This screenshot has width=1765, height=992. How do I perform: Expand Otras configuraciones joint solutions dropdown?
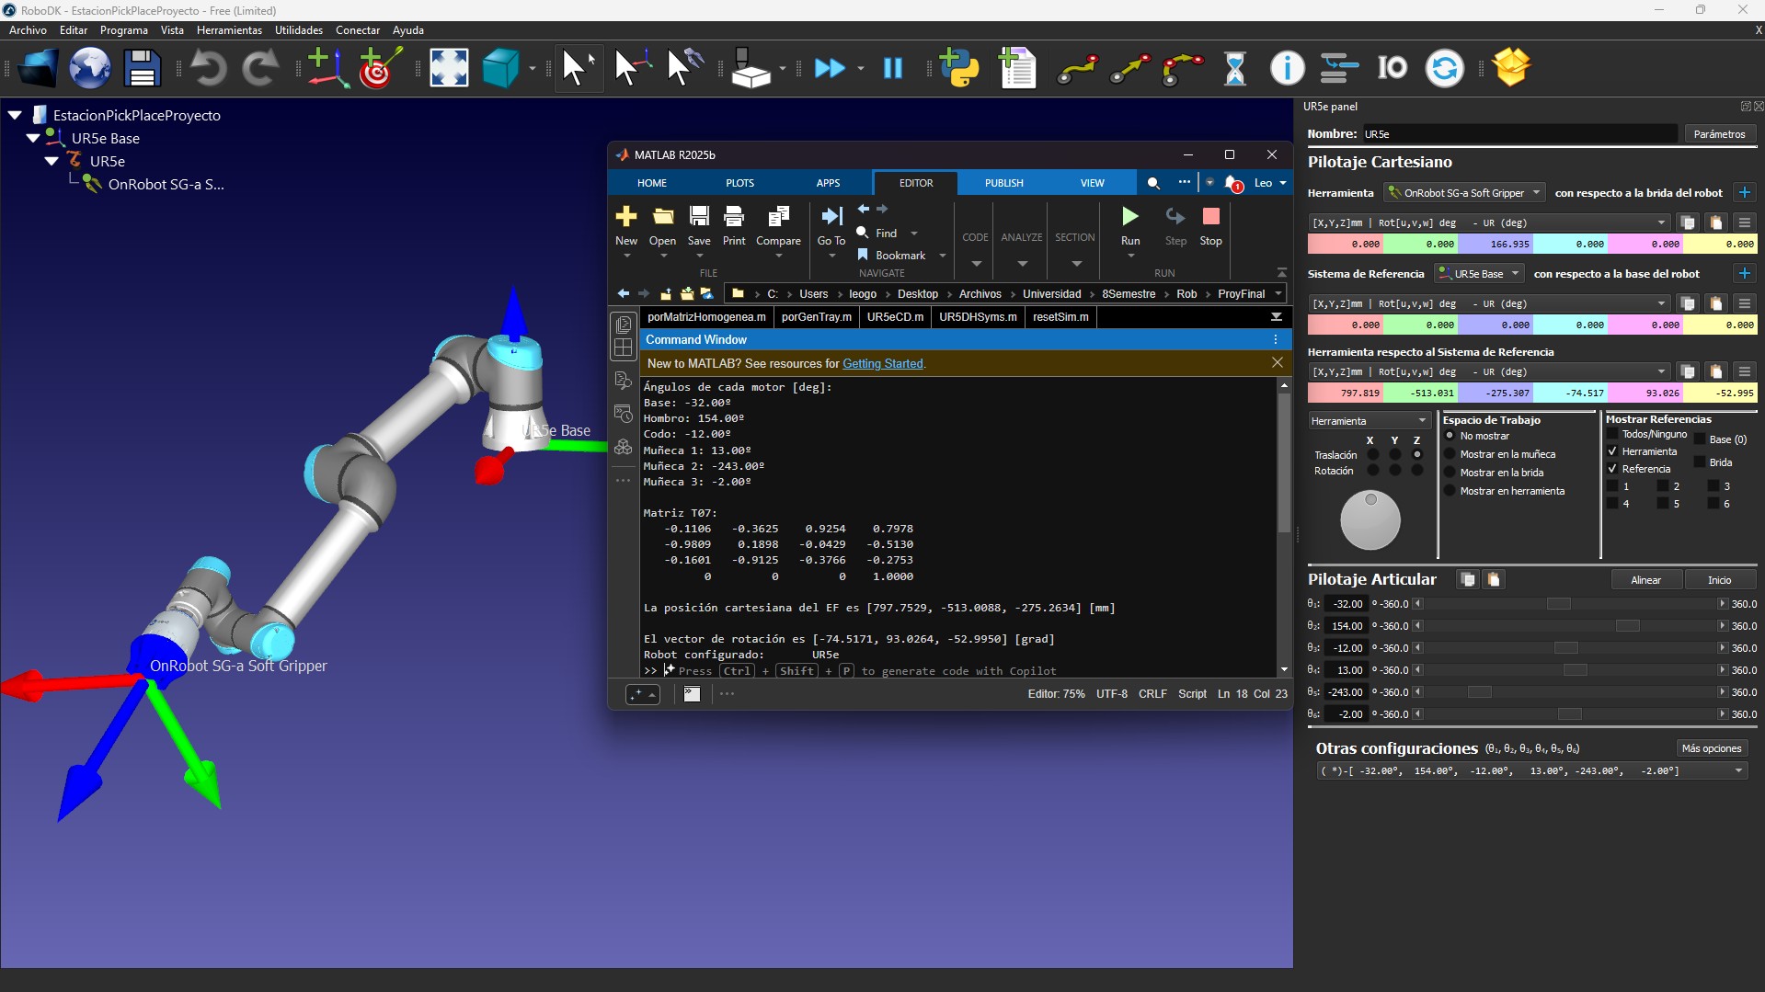point(1531,771)
